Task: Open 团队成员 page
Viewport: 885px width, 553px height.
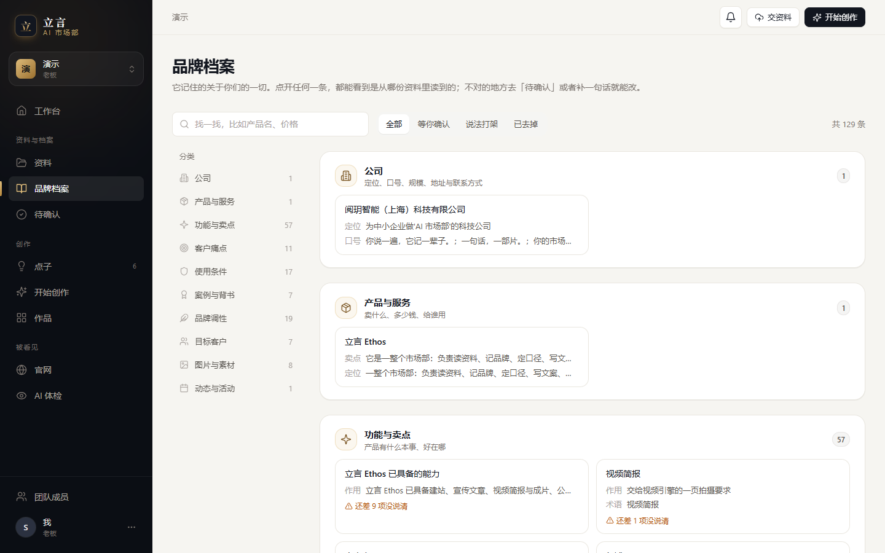Action: [76, 496]
